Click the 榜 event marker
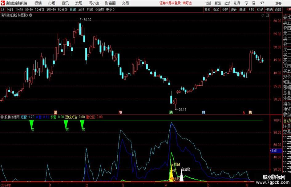The image size is (291, 187). [250, 112]
